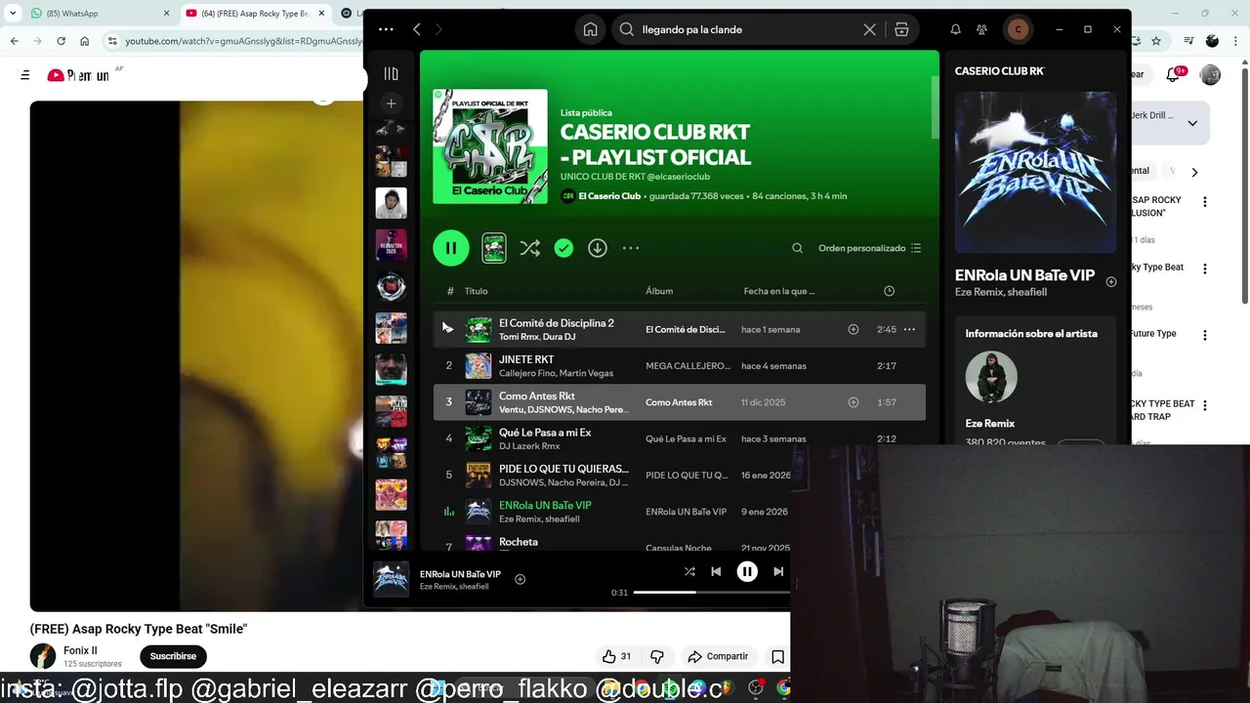Add ENRola UN BaTe VIP from right panel

(1111, 282)
